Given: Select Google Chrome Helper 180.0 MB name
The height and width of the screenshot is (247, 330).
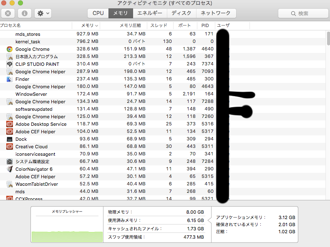Looking at the screenshot, I should point(40,87).
